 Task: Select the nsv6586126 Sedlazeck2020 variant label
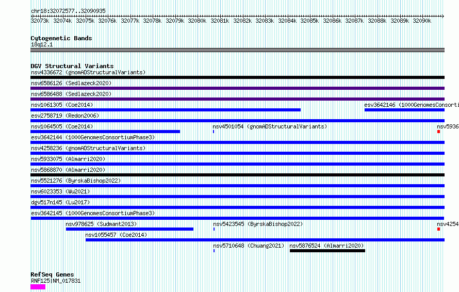point(71,83)
